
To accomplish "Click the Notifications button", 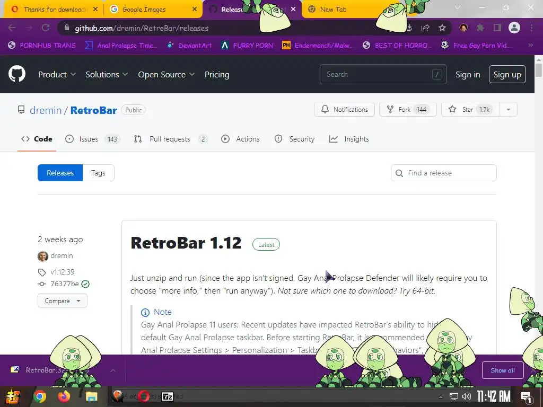I will click(x=344, y=109).
